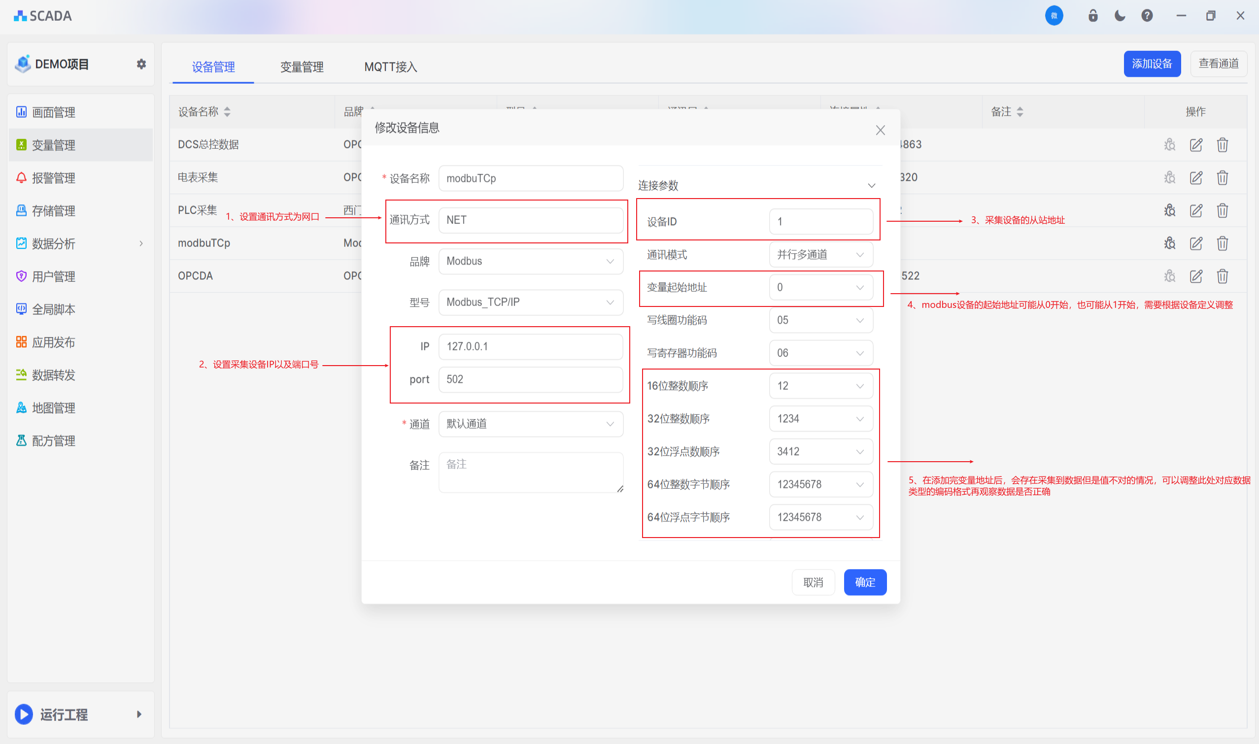Click the IP address input field

click(x=531, y=346)
